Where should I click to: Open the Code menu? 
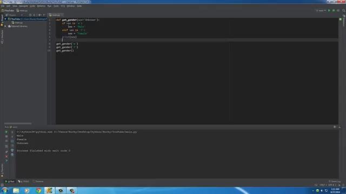tap(32, 6)
